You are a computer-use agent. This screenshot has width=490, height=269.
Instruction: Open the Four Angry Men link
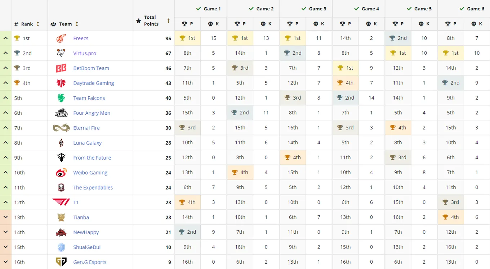[x=92, y=113]
